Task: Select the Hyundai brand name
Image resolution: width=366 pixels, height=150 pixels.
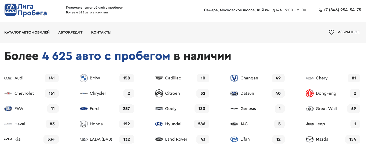Action: (173, 124)
